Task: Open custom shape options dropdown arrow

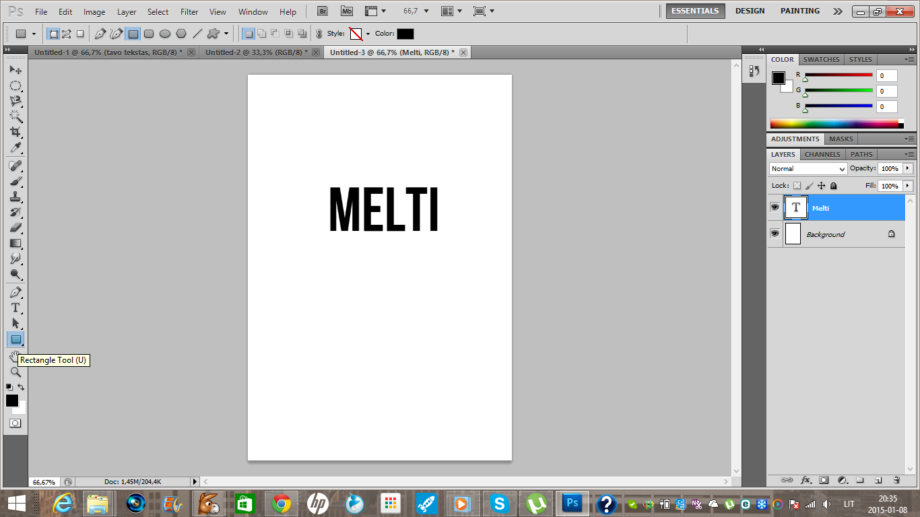Action: (226, 34)
